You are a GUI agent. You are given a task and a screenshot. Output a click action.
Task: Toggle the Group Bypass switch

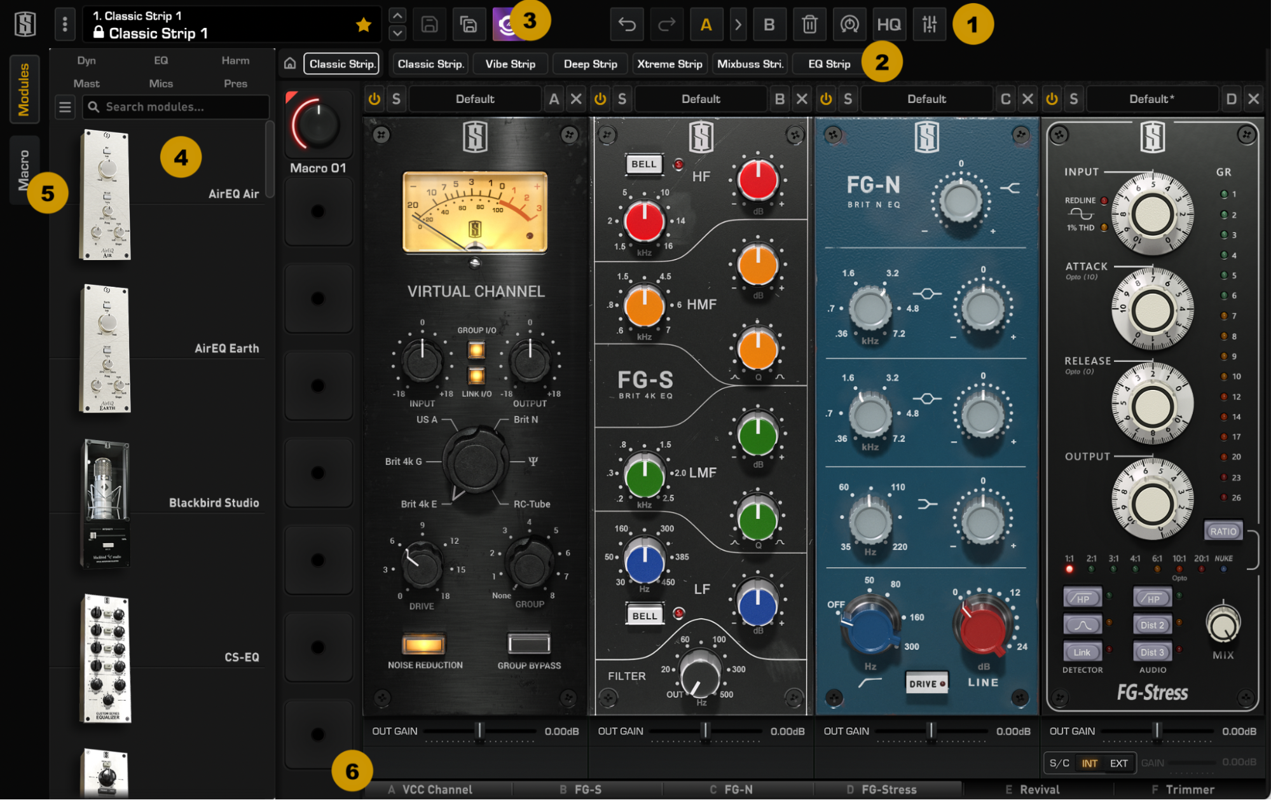click(529, 644)
